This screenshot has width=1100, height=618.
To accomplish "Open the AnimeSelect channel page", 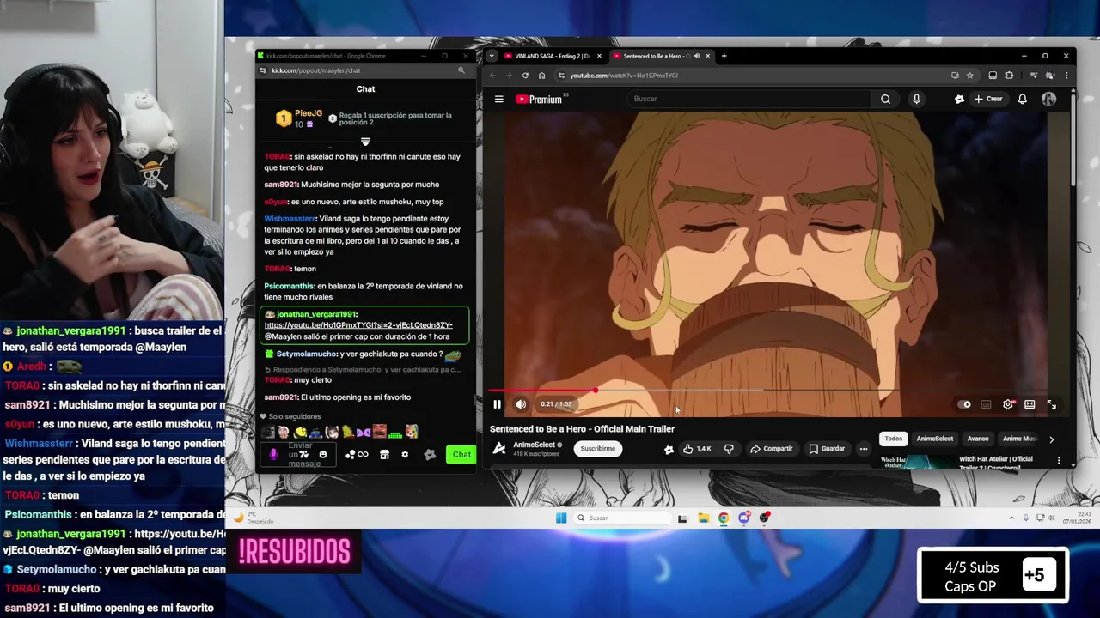I will (534, 445).
